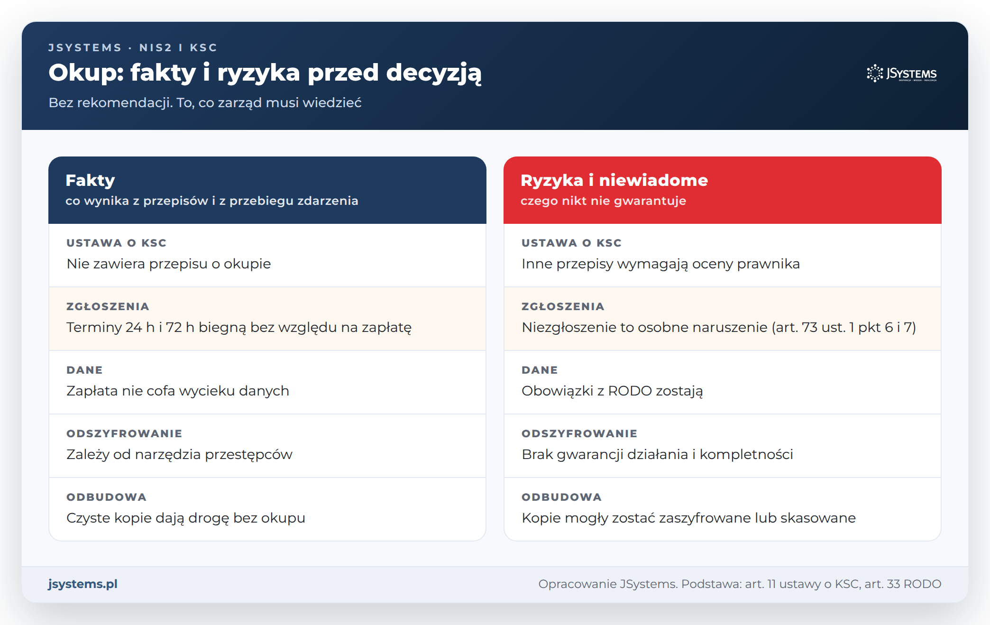Select 'Kopie mogły zostać zaszyfrowane lub skasowane'

(x=688, y=518)
